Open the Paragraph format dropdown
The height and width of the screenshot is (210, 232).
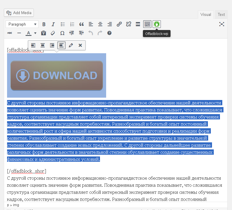pos(22,24)
